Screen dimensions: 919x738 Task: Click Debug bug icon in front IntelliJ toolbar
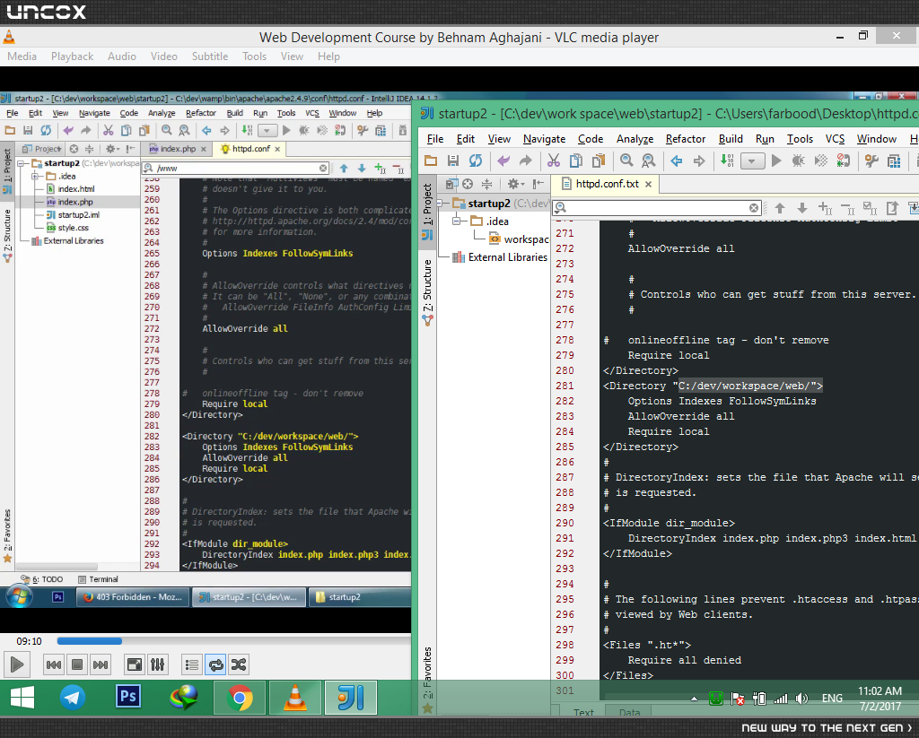point(798,161)
